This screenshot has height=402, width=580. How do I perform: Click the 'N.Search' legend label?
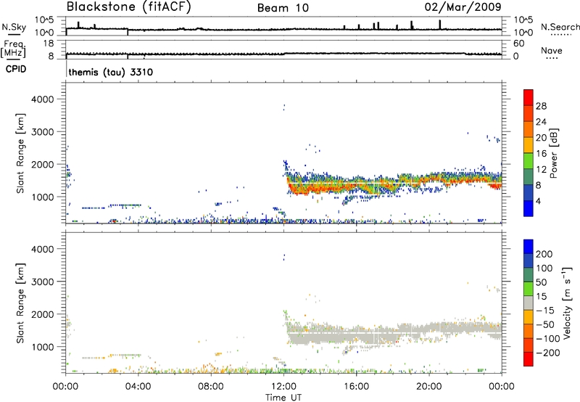point(560,27)
